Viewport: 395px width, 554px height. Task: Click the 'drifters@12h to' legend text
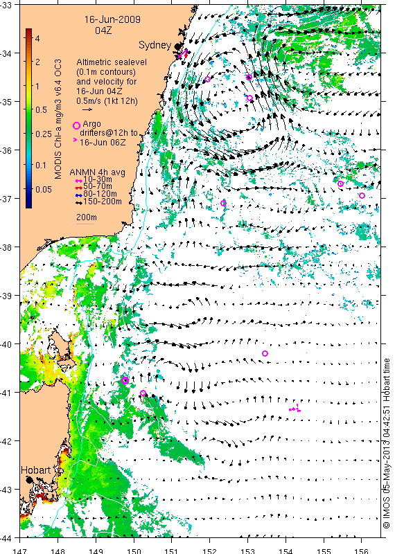(109, 133)
